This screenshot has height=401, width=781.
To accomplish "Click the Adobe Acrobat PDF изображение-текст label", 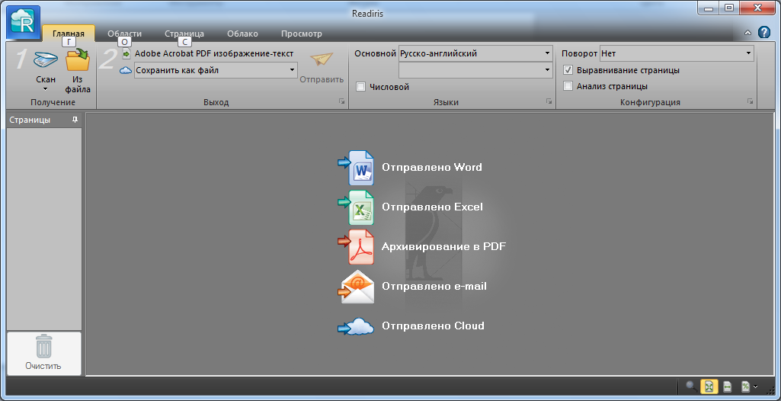I will click(214, 53).
